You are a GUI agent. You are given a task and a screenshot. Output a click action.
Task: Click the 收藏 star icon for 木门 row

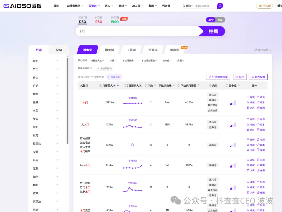(x=248, y=102)
